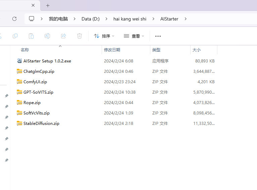Click the Rename toolbar icon
This screenshot has height=190, width=257.
tap(47, 36)
